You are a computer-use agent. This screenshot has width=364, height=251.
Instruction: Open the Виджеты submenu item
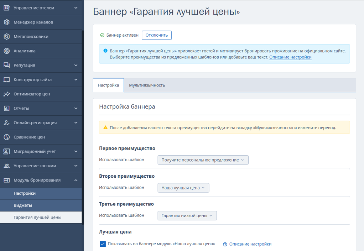point(23,205)
